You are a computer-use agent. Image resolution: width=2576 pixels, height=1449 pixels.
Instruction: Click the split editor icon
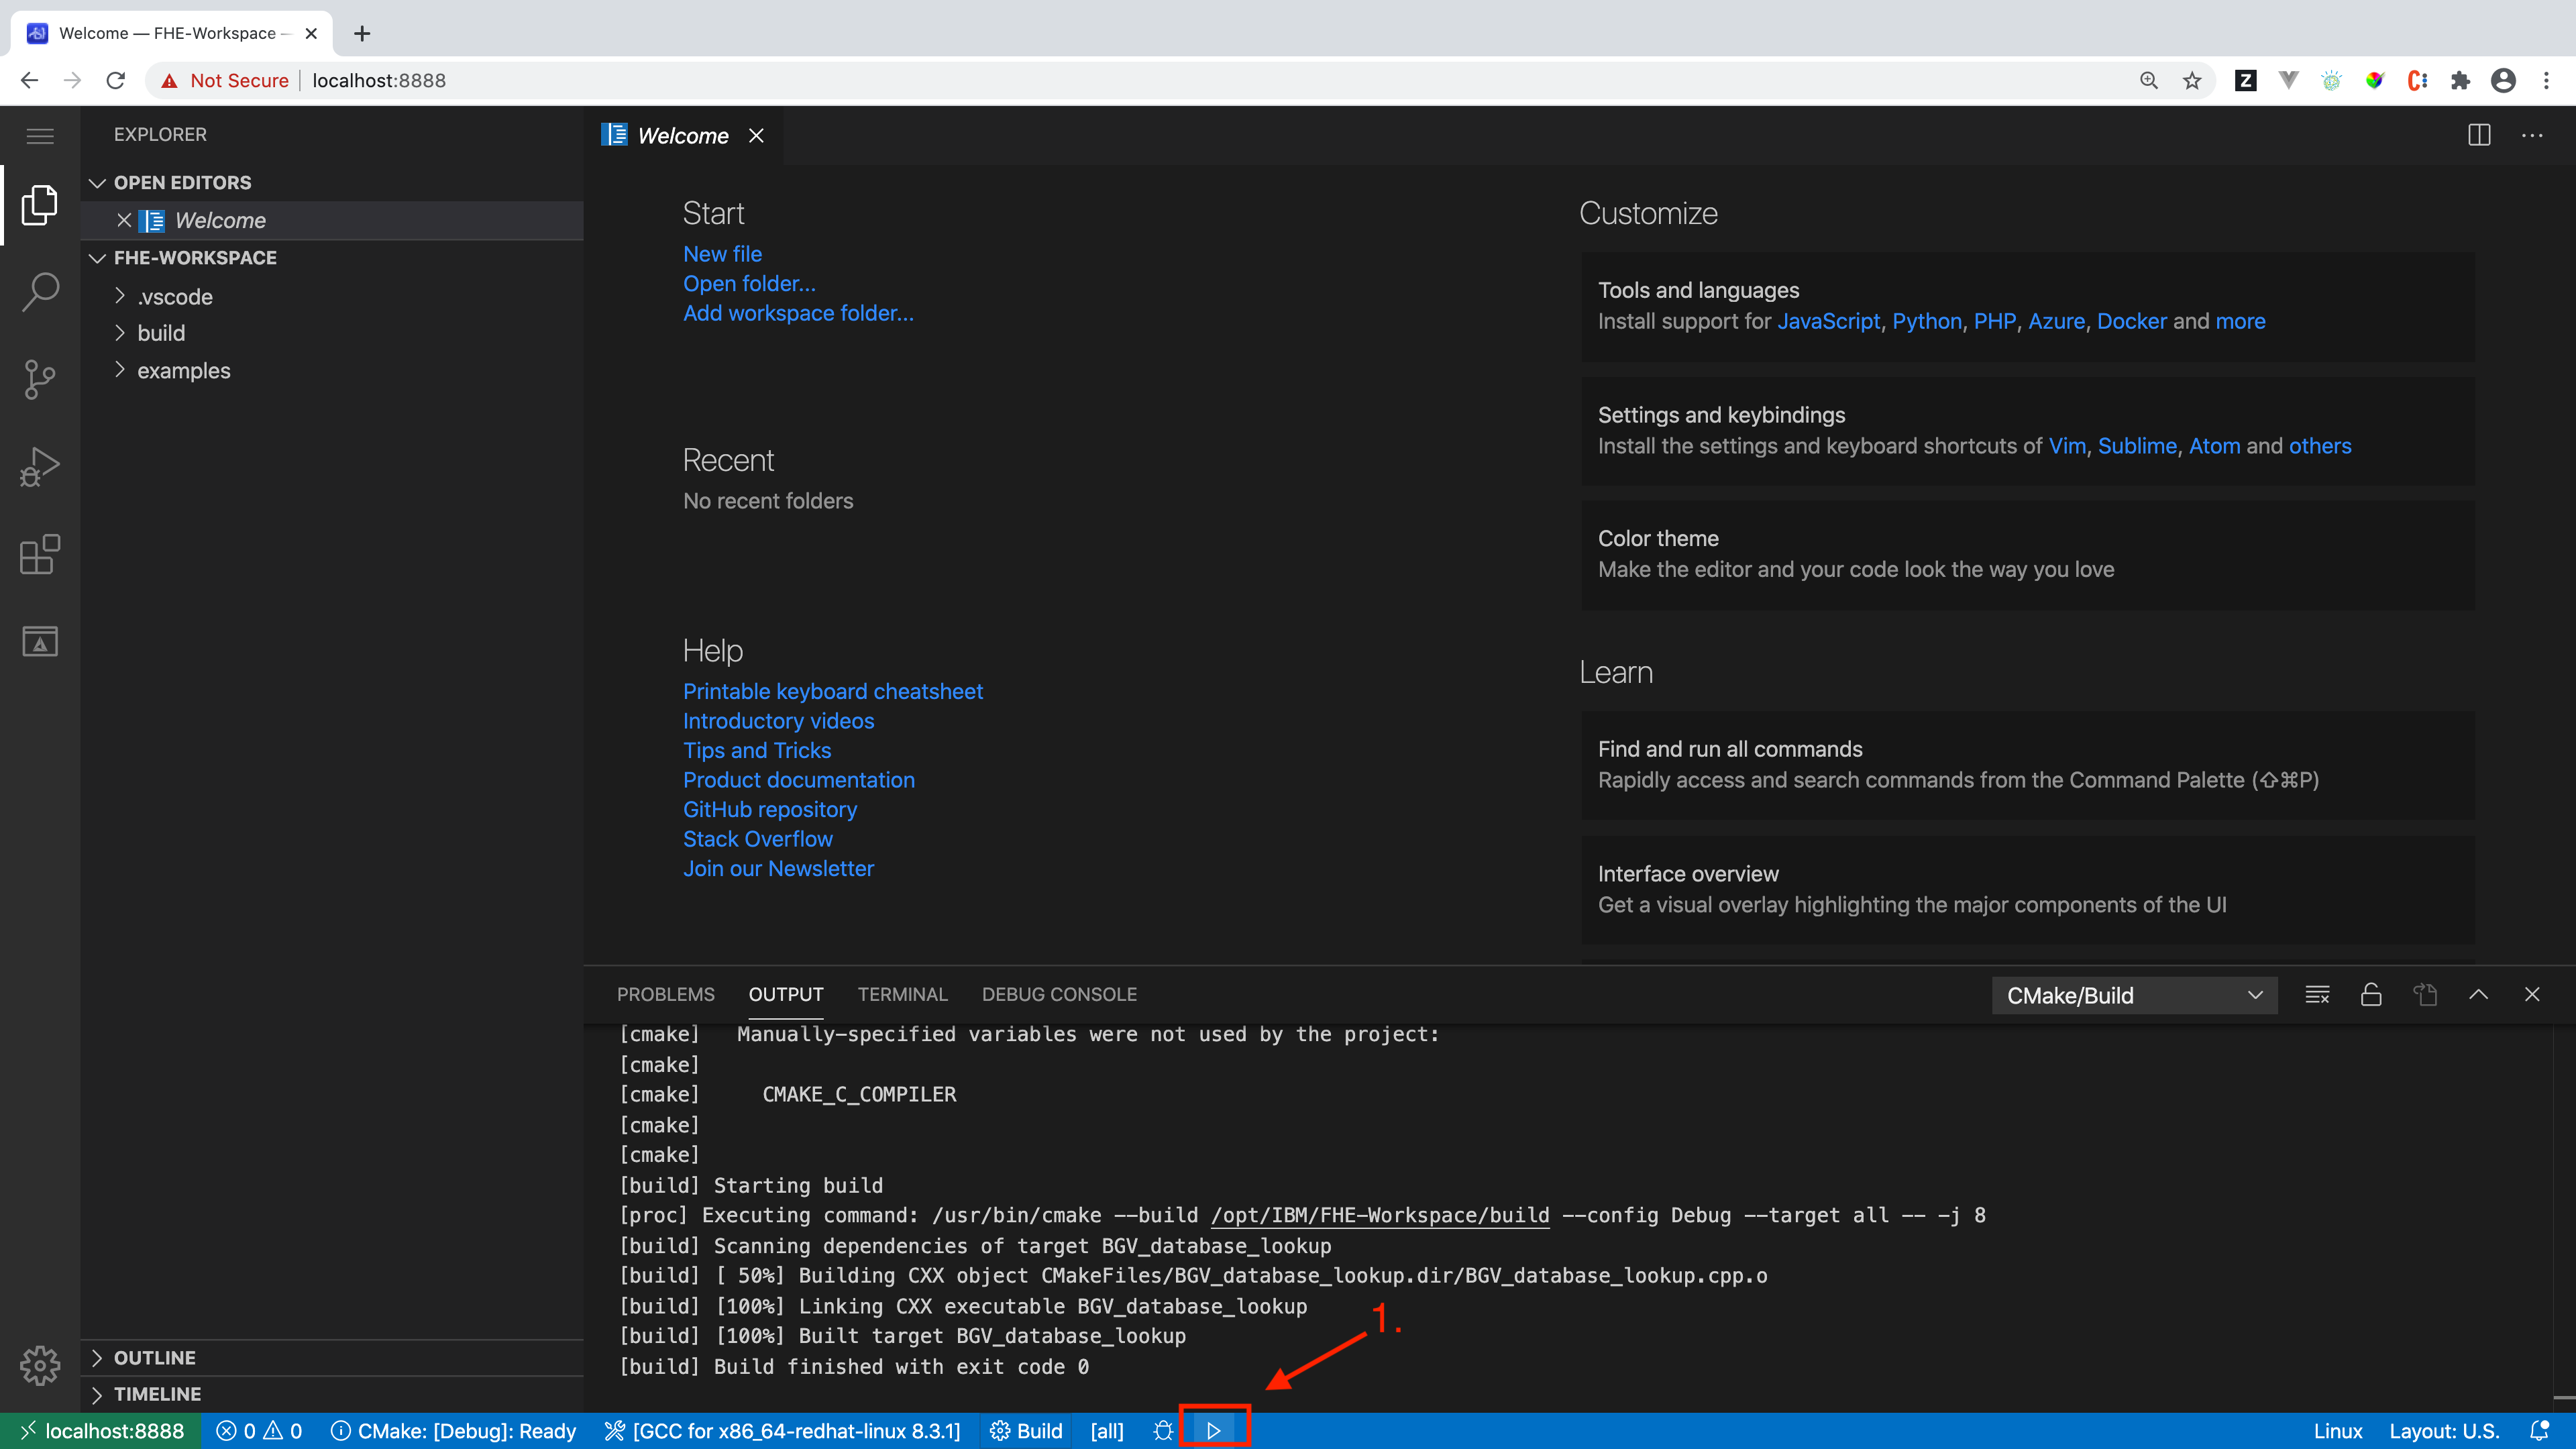pos(2479,134)
